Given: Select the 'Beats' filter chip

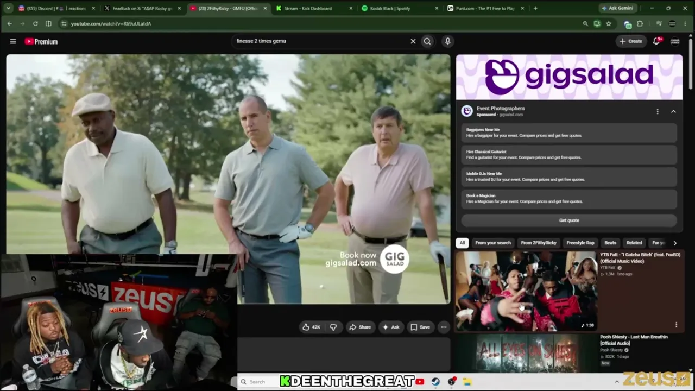Looking at the screenshot, I should 610,243.
